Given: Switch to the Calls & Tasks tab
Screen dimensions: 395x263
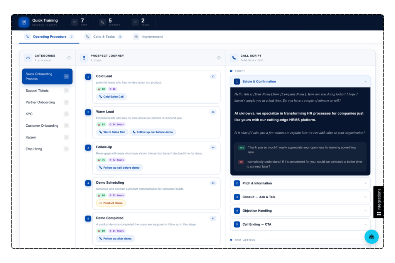Looking at the screenshot, I should (x=103, y=37).
